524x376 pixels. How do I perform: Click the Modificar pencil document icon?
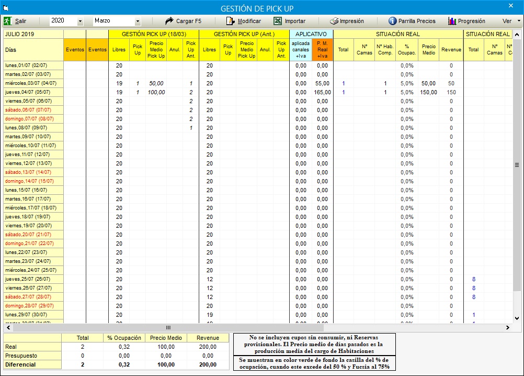231,21
